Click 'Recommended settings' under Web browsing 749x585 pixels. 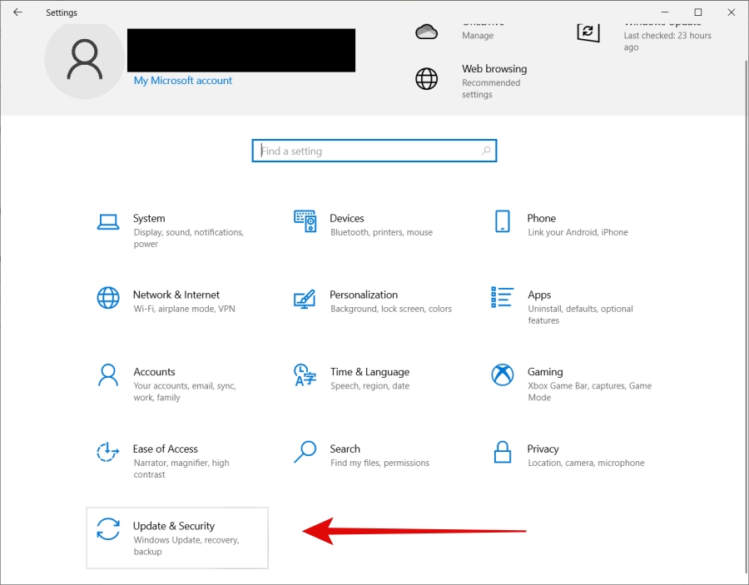tap(491, 88)
